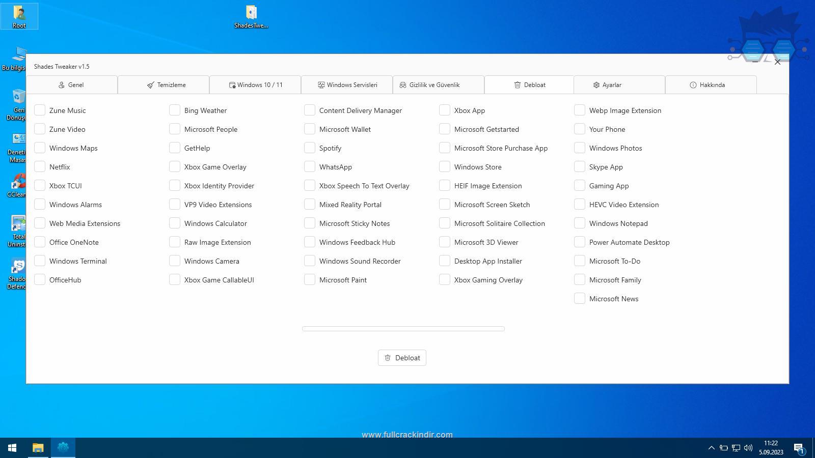This screenshot has height=458, width=815.
Task: Select the Netflix checkbox
Action: pos(40,166)
